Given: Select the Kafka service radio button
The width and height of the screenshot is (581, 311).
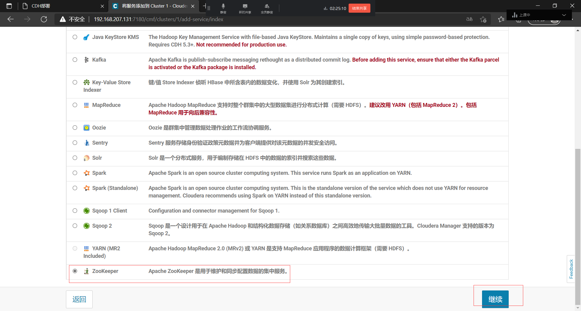Looking at the screenshot, I should coord(75,60).
